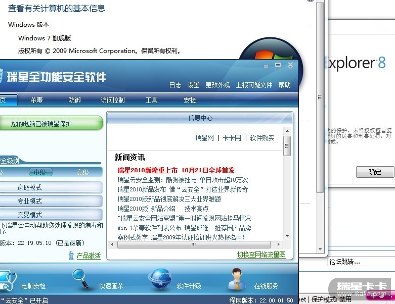Click the system window vertical scrollbar thumb
The width and height of the screenshot is (395, 304).
320,97
